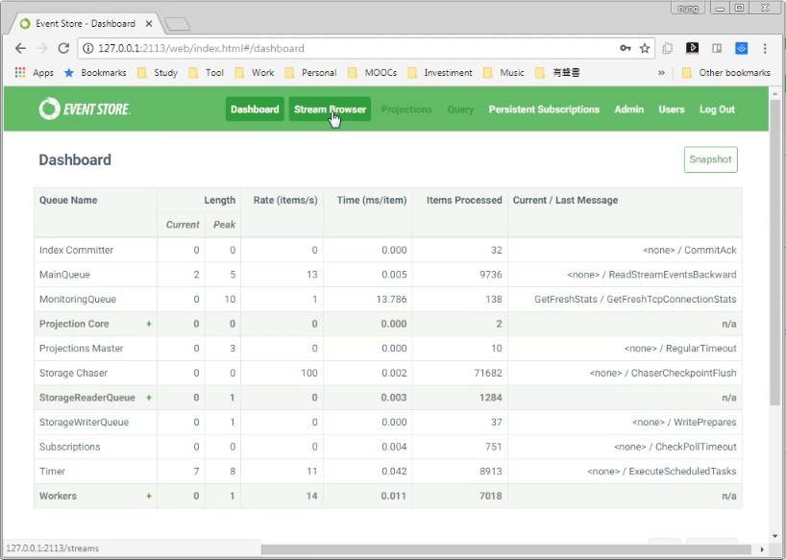
Task: Click the Subscriptions queue name
Action: coord(70,447)
